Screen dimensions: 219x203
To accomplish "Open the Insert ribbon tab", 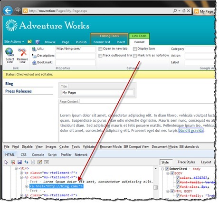I will pos(121,42).
